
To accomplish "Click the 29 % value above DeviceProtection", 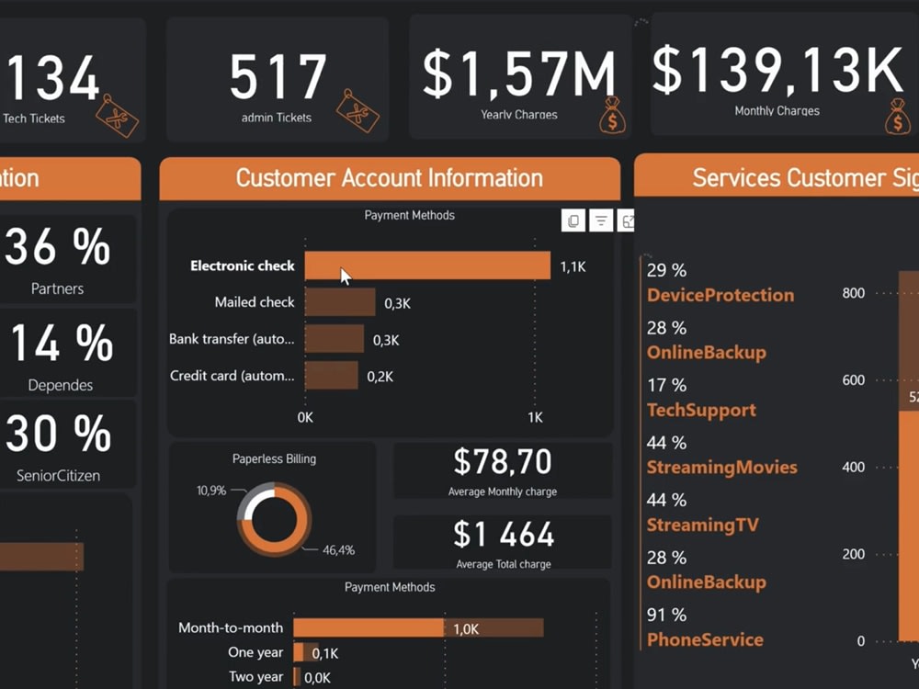I will pyautogui.click(x=666, y=269).
